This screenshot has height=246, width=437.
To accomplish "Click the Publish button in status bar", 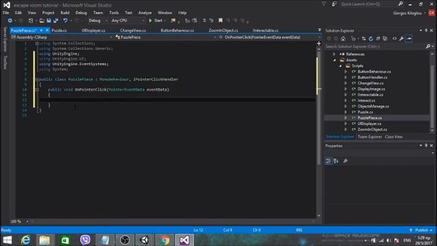I will coord(421,230).
